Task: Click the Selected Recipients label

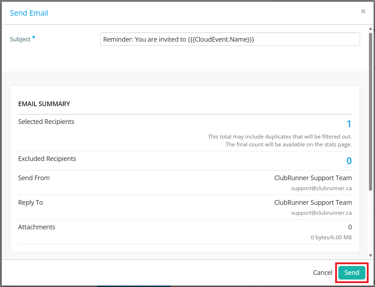Action: click(46, 122)
